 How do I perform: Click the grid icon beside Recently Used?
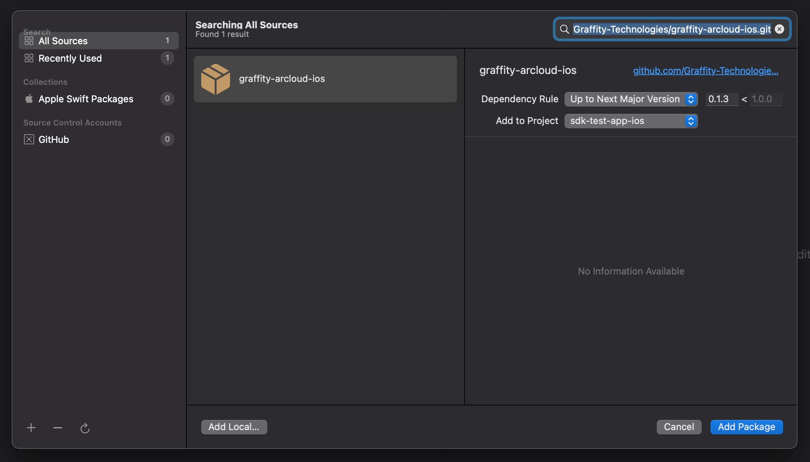[x=29, y=58]
